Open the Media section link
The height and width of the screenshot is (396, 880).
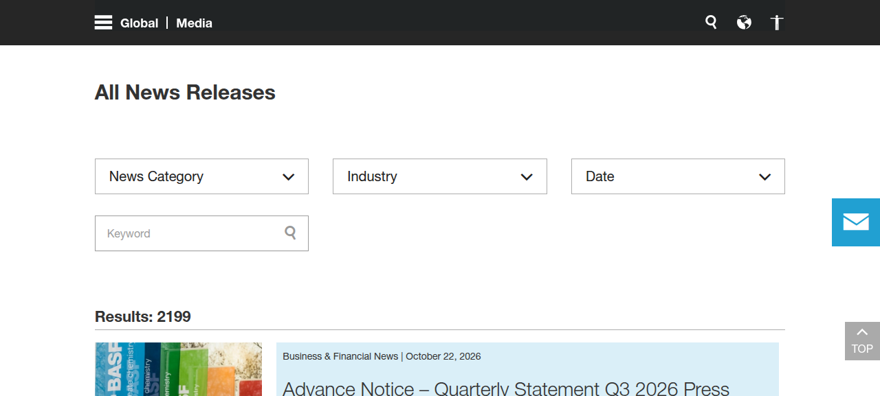(x=195, y=23)
